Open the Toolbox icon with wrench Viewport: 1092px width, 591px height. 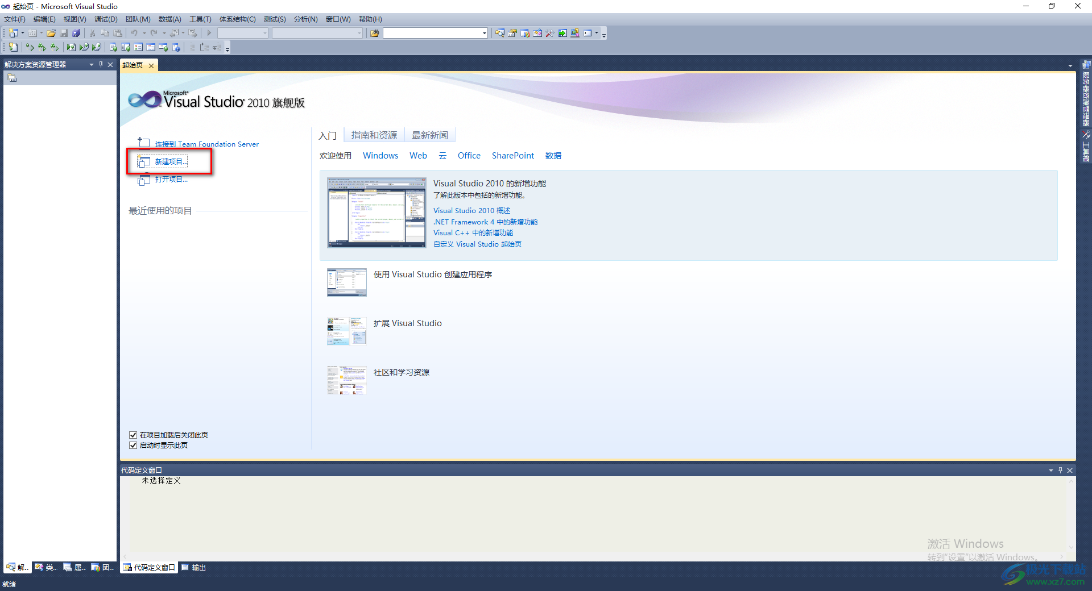[x=550, y=33]
